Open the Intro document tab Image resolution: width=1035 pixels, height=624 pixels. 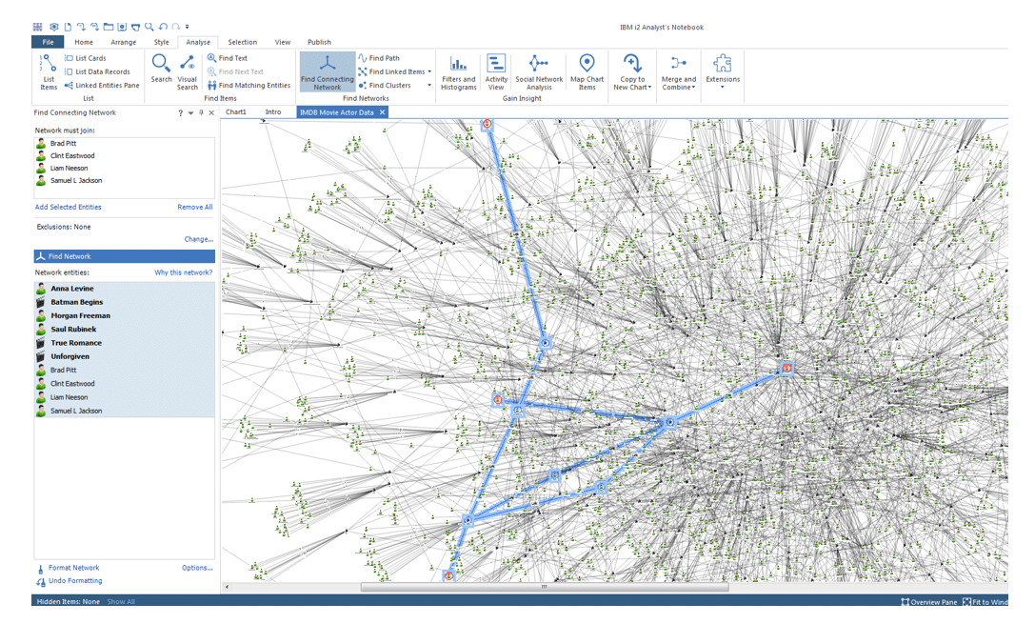coord(273,112)
